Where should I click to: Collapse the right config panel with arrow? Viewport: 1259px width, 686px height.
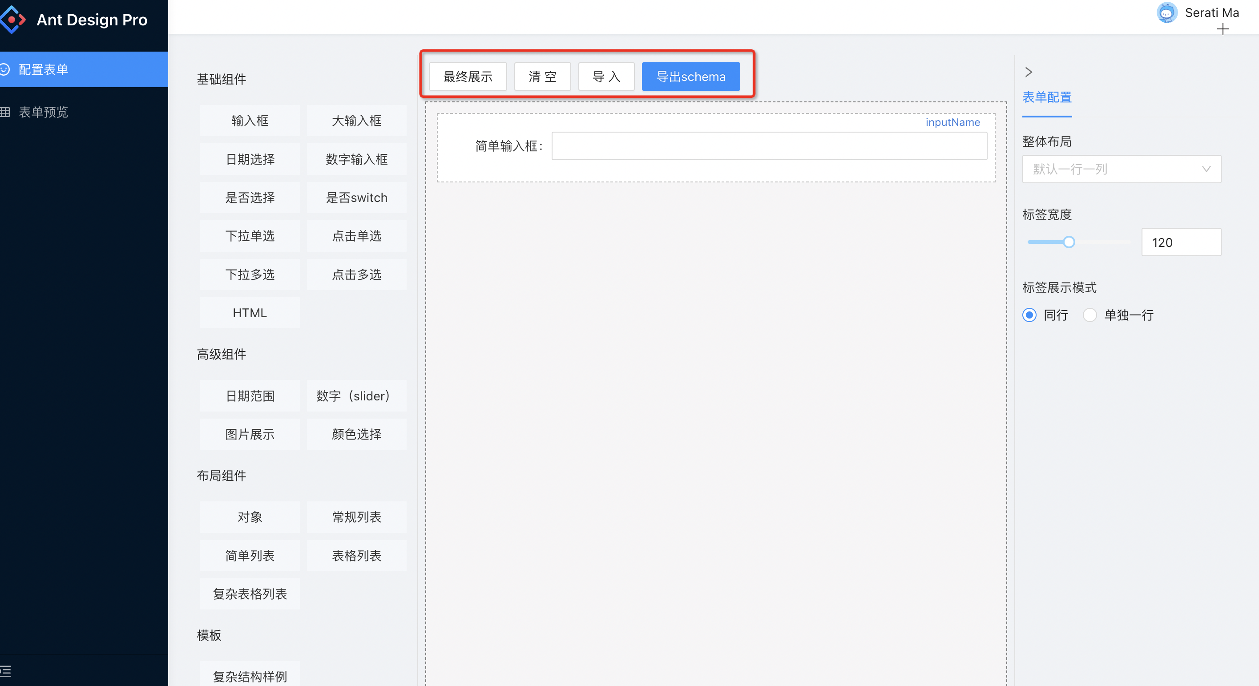tap(1028, 73)
